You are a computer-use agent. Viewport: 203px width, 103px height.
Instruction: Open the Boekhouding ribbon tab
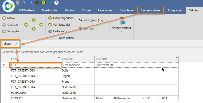[50, 10]
